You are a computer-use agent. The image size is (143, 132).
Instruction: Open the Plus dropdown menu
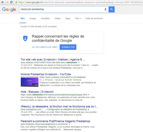[78, 18]
